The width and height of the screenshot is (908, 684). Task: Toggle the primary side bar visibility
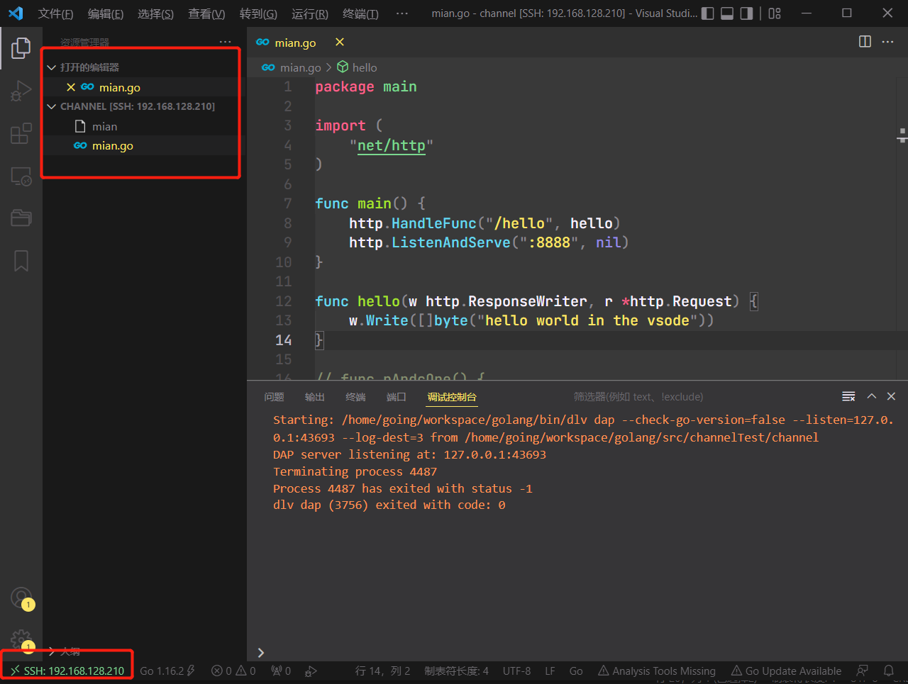point(707,13)
